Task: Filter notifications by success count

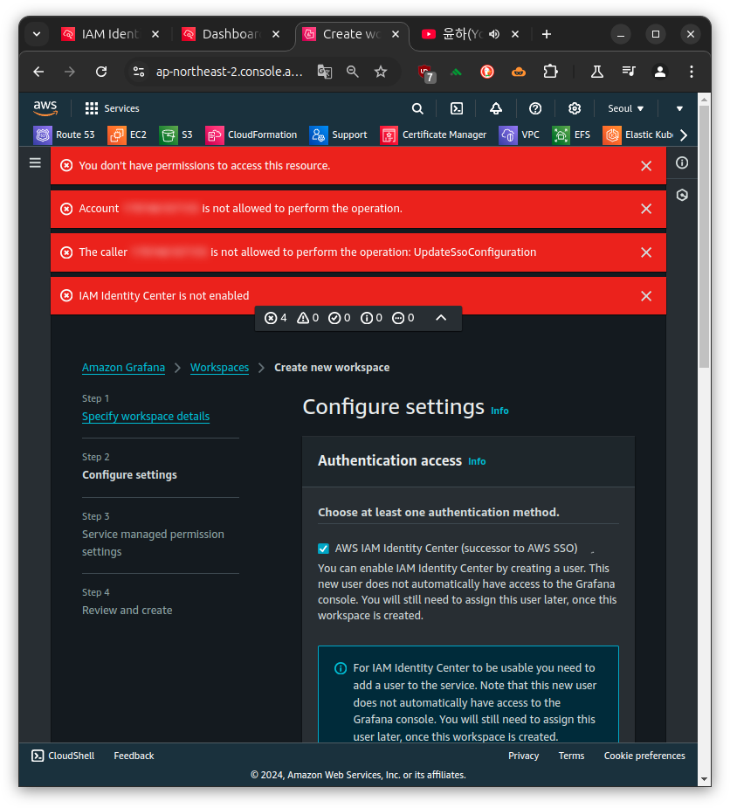Action: [x=340, y=318]
